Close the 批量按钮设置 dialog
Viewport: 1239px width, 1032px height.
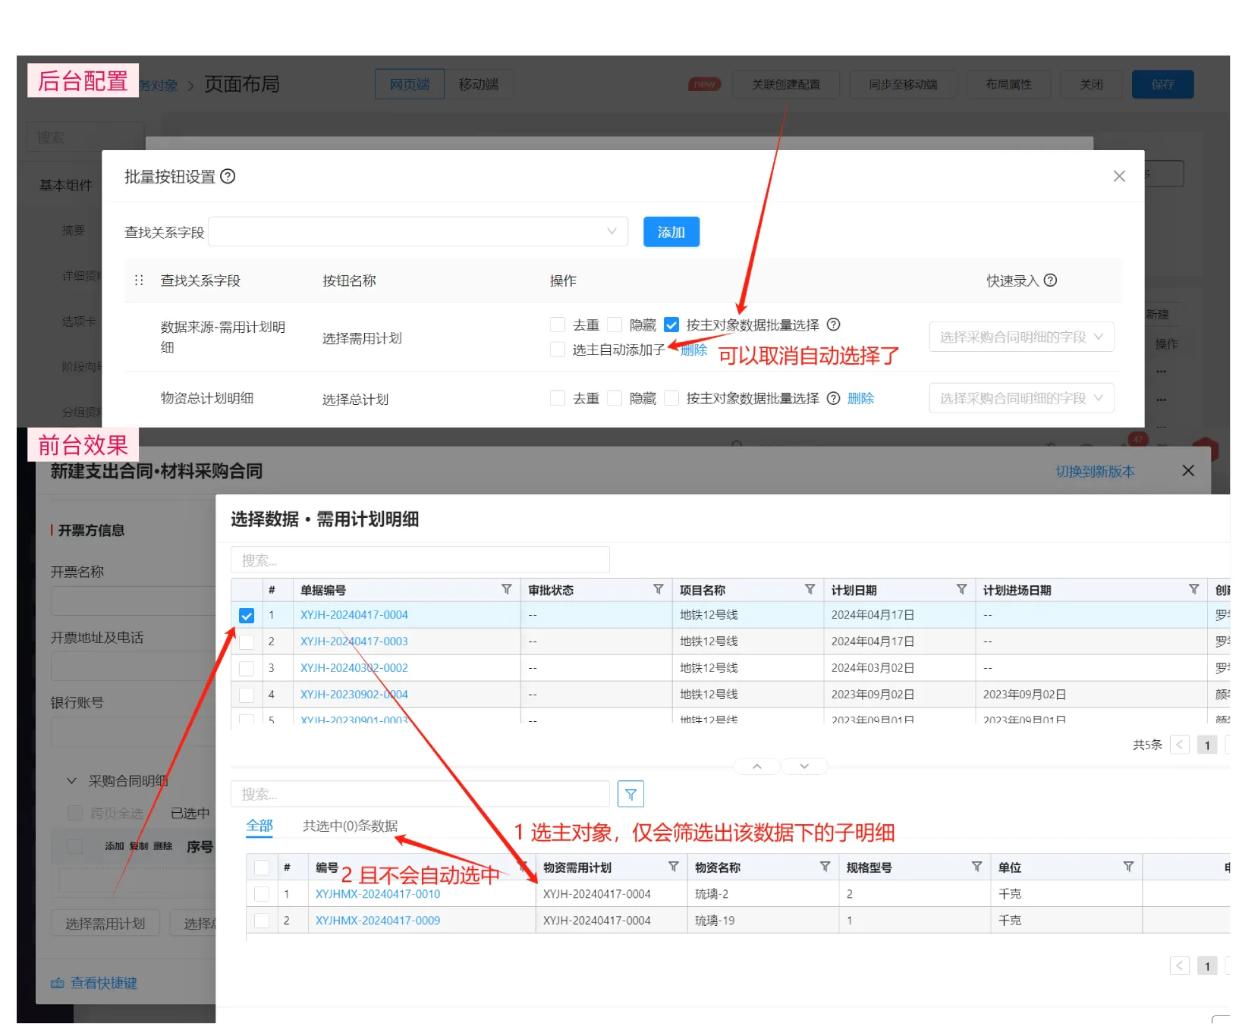point(1118,177)
